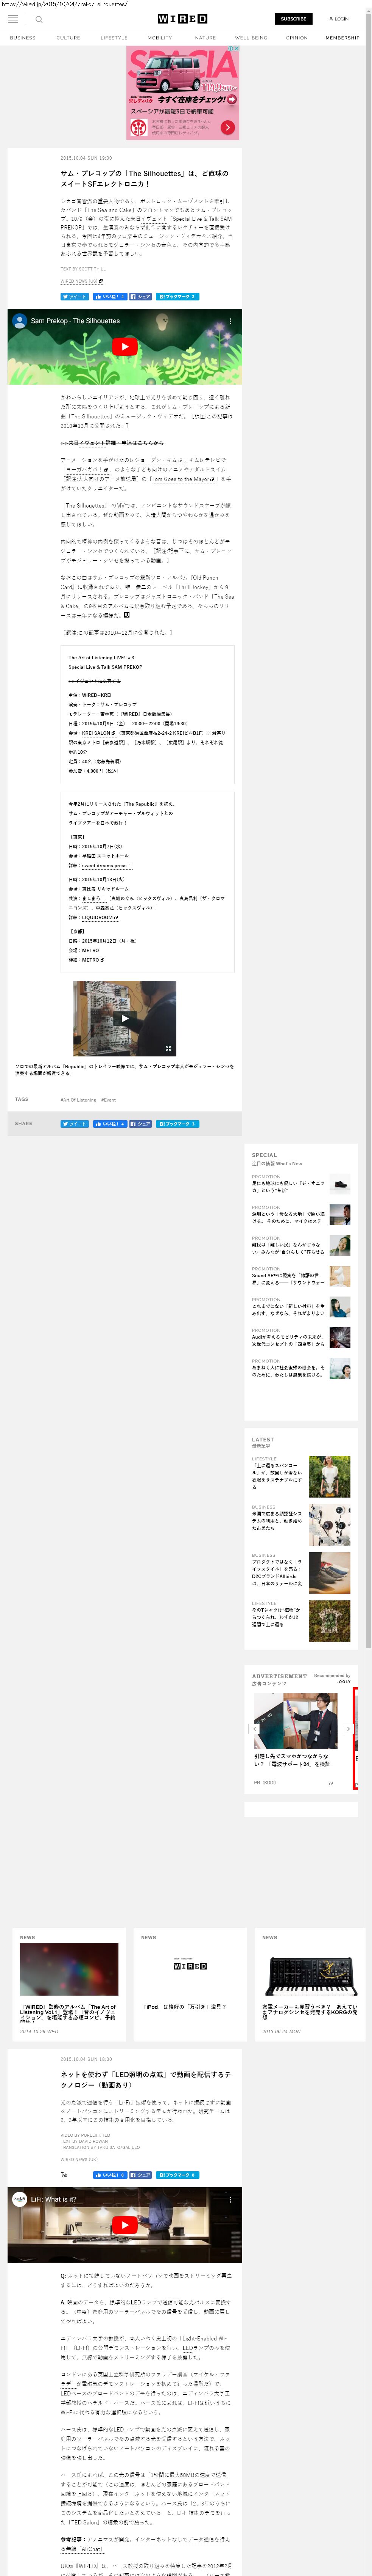Open the OPINION nav item
The image size is (372, 2576).
(297, 38)
